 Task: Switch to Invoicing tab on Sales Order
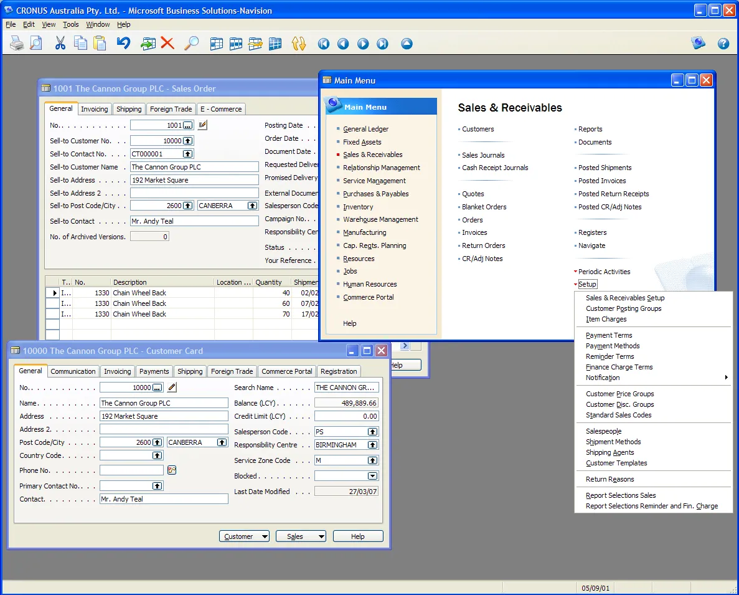click(94, 109)
